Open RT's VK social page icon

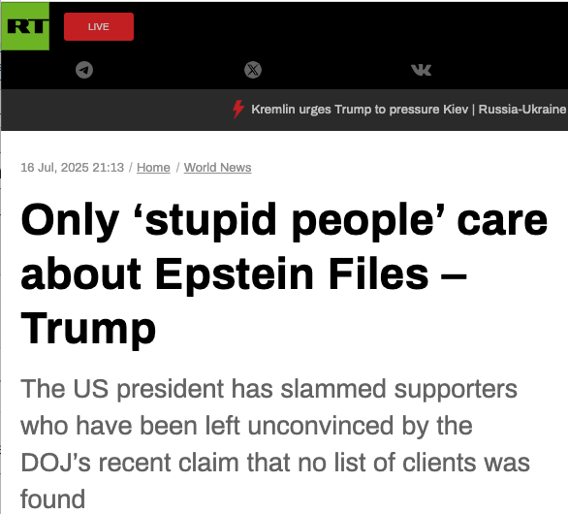click(422, 70)
